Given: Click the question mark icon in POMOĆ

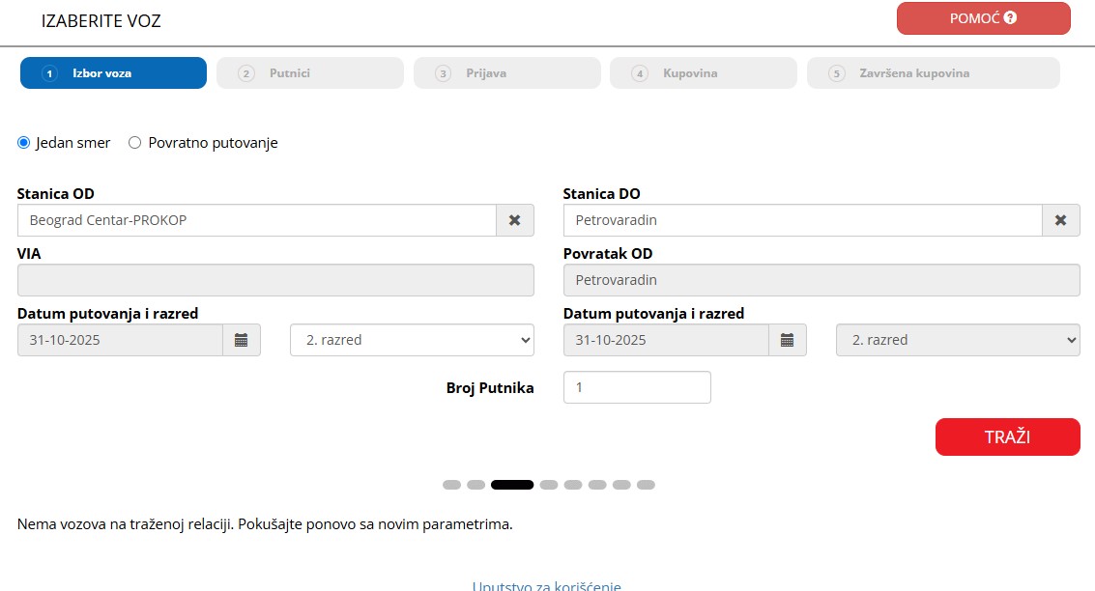Looking at the screenshot, I should 1011,17.
